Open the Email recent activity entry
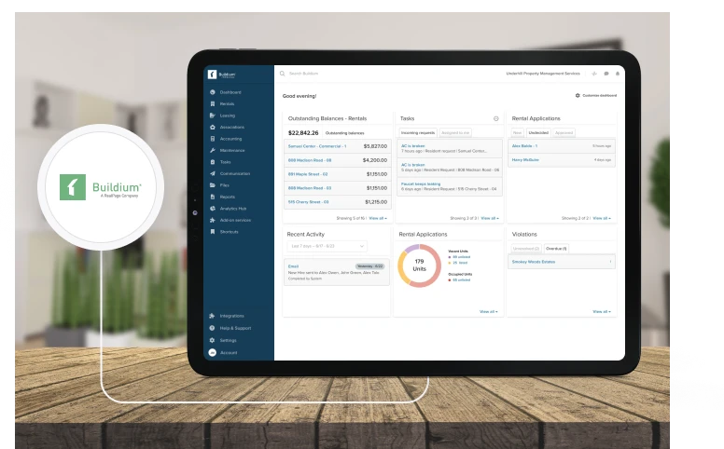The width and height of the screenshot is (724, 449). (x=337, y=272)
